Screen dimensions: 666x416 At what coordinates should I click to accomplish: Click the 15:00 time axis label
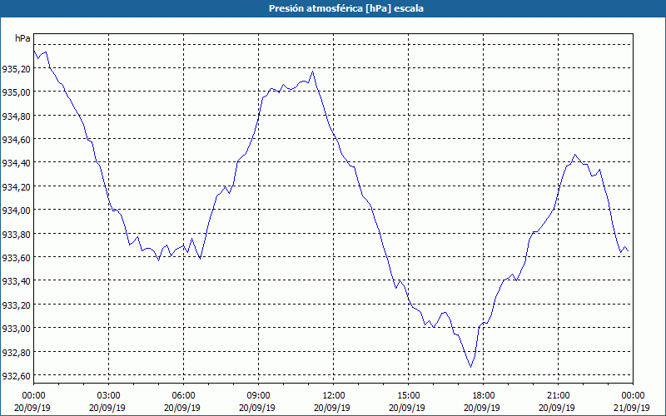pos(408,396)
